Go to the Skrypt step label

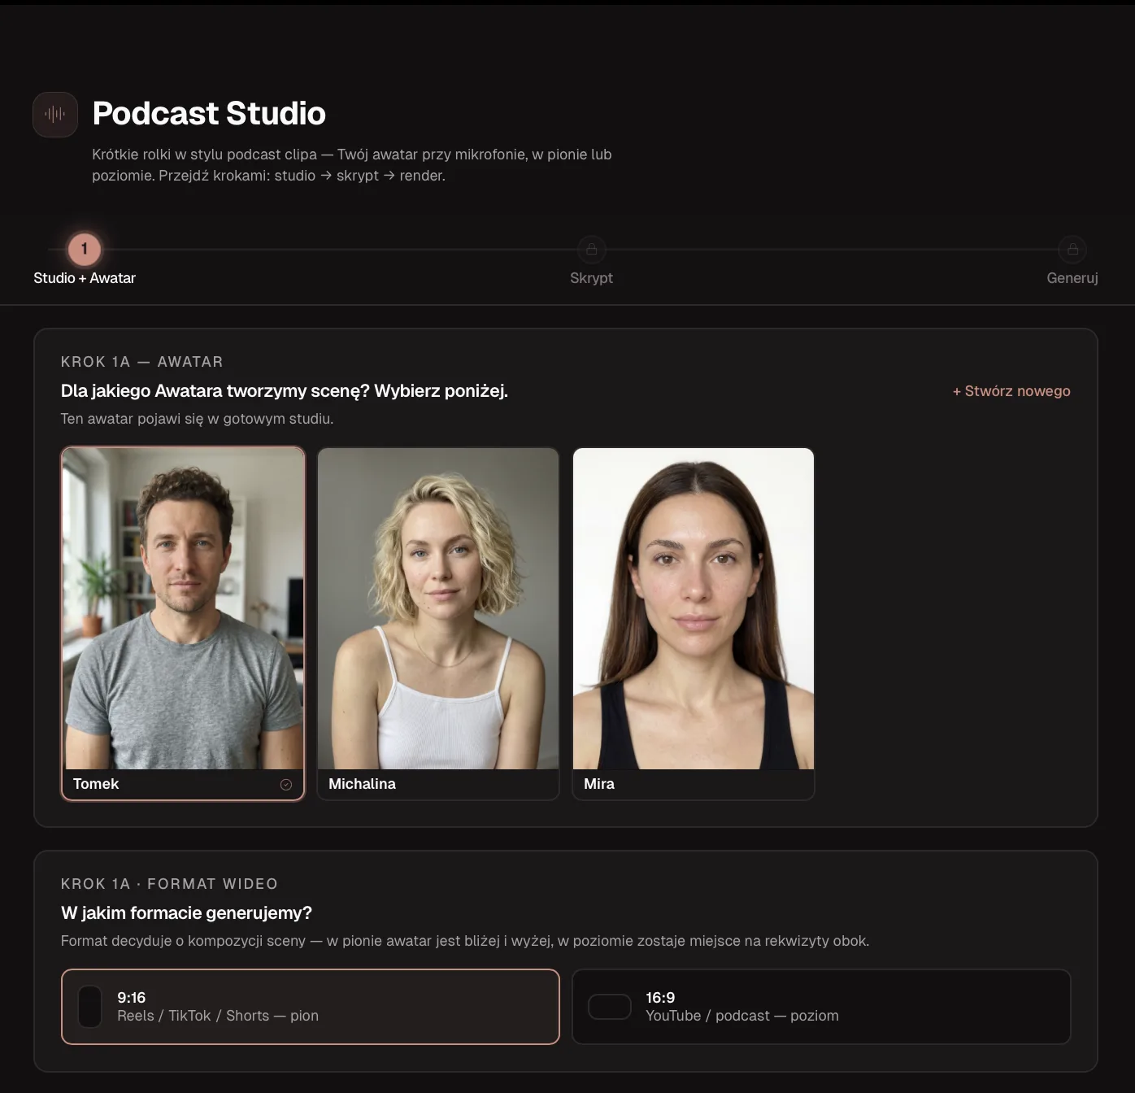(x=591, y=278)
